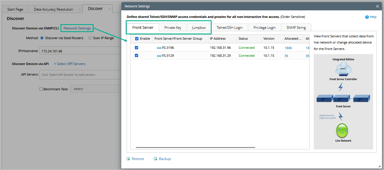Uncheck the FS-3196 row checkbox
384x170 pixels.
[137, 48]
